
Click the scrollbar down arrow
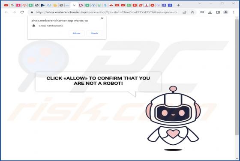click(237, 158)
